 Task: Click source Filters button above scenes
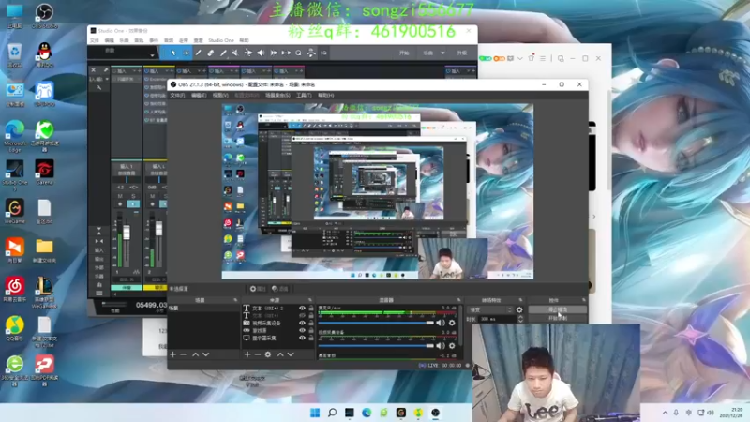coord(280,289)
